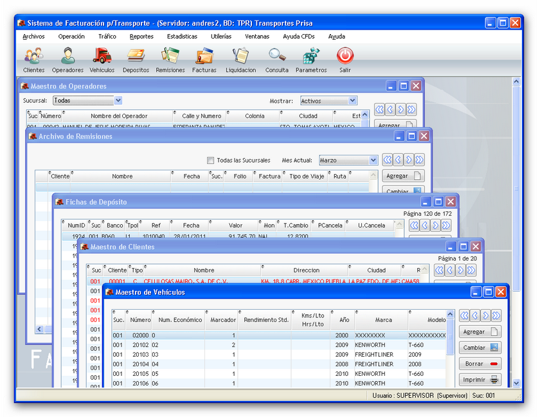Screen dimensions: 538x417
Task: Go to first page in Maestro de Operadores
Action: 379,109
